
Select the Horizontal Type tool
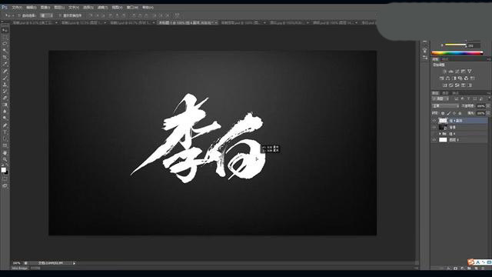[x=5, y=132]
